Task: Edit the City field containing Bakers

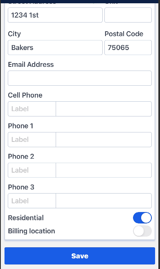Action: [x=55, y=48]
